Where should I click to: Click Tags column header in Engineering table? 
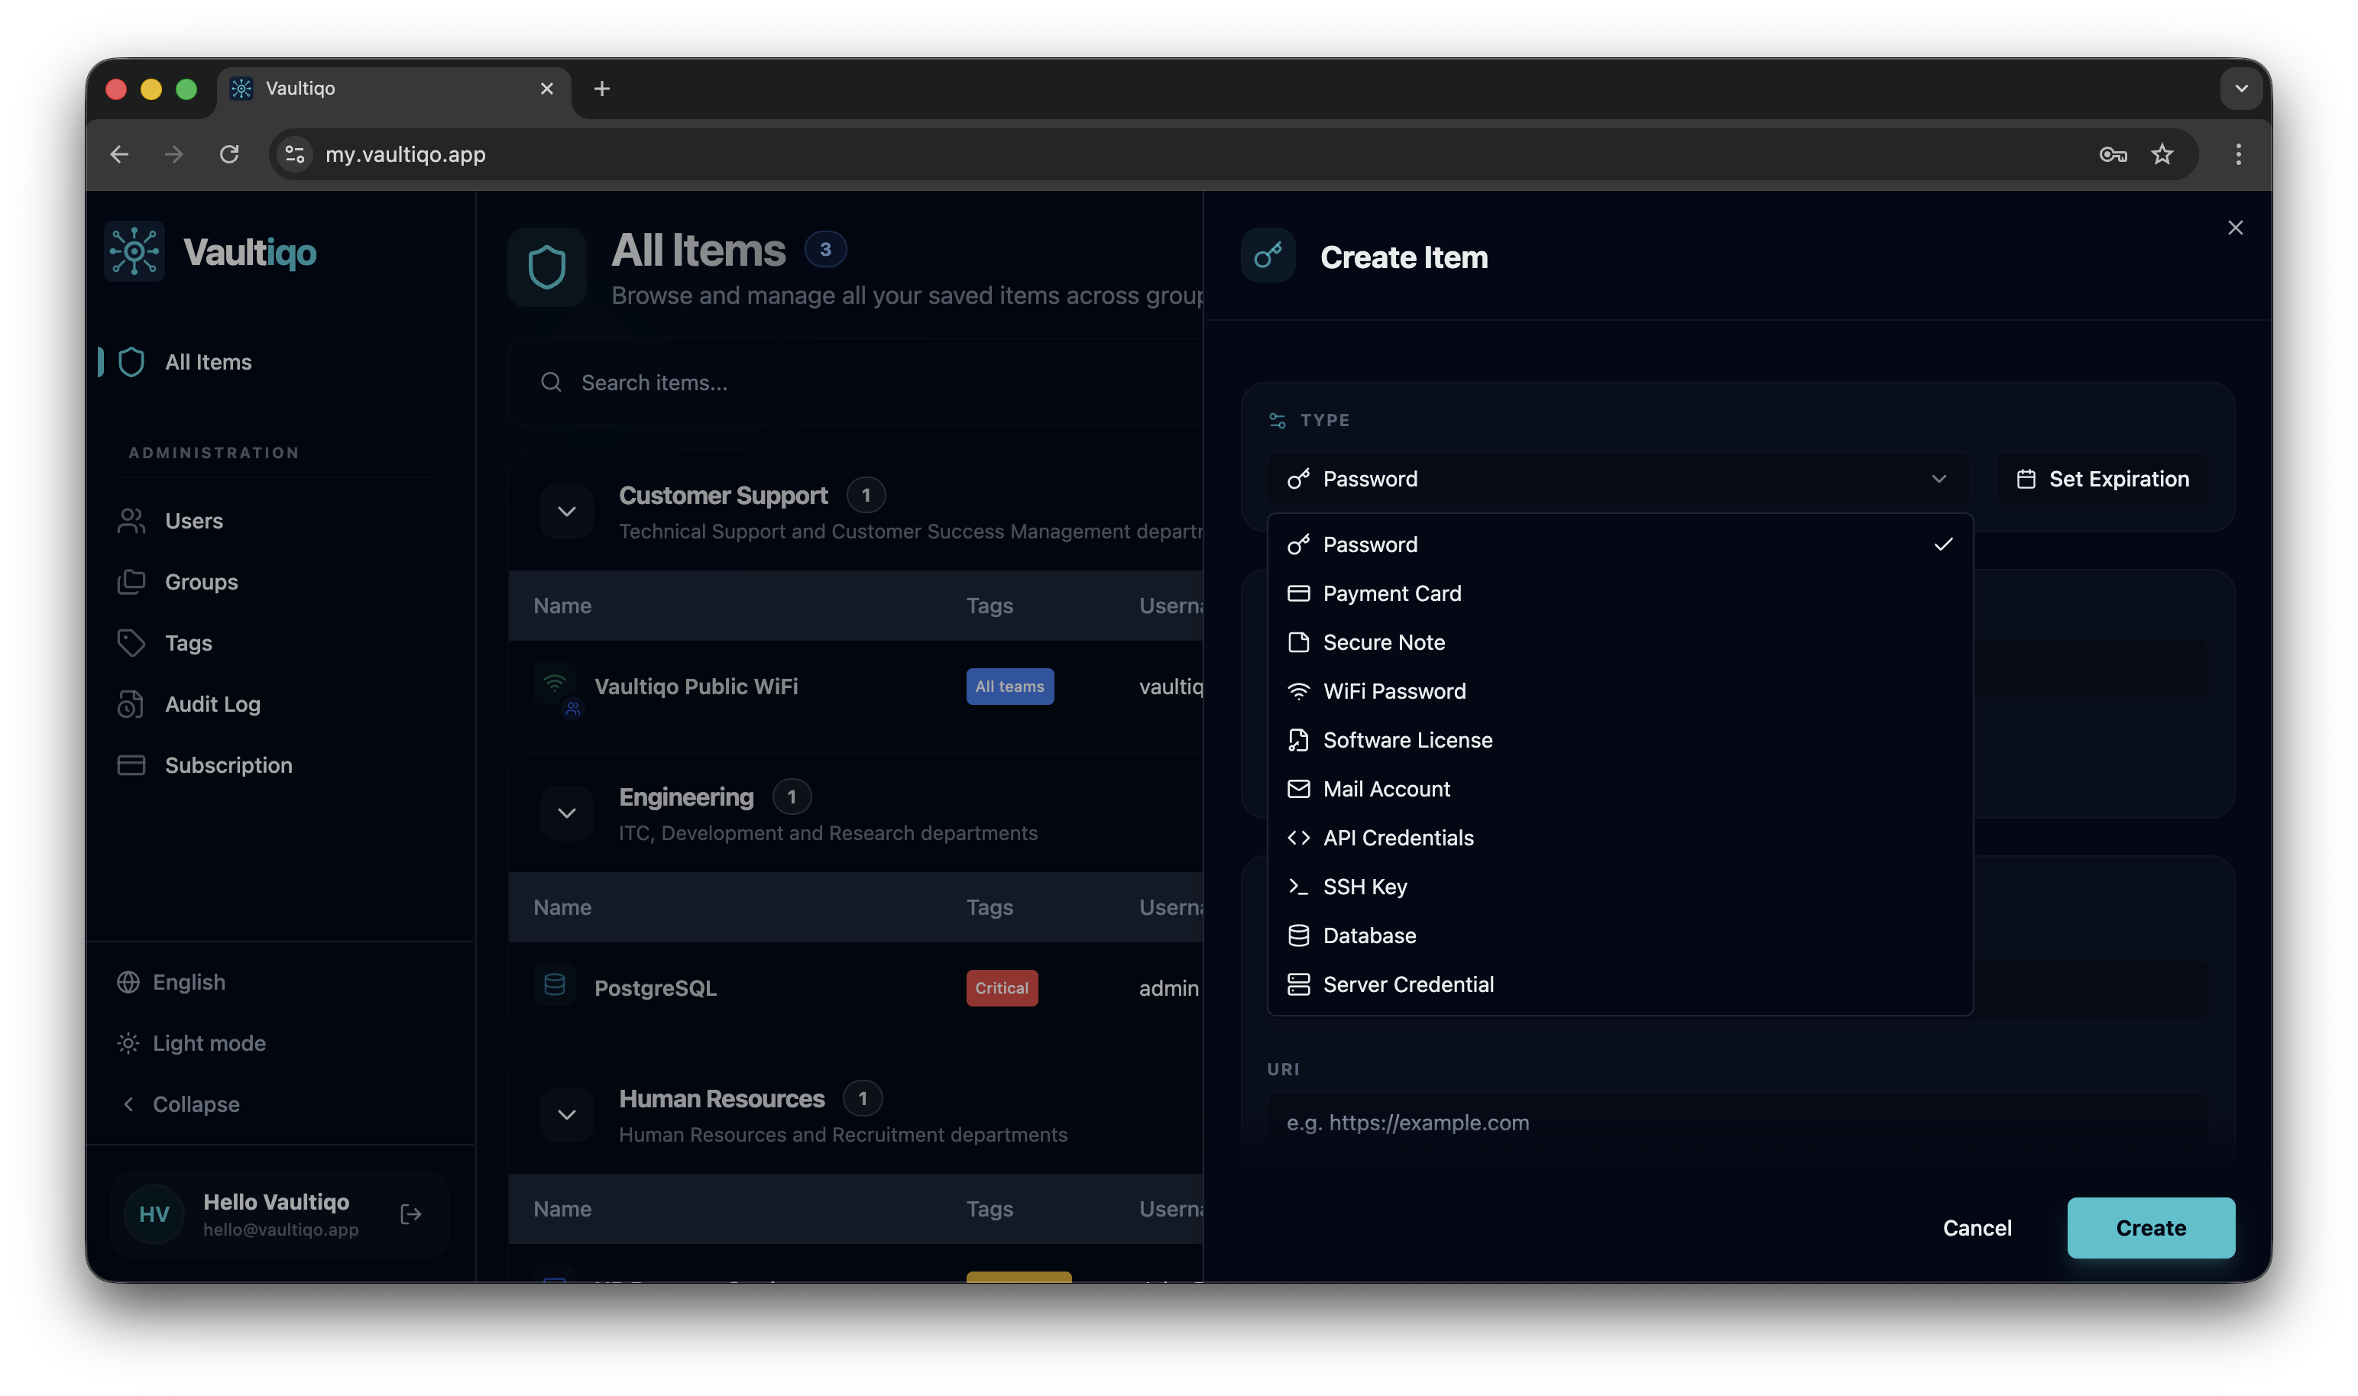click(989, 908)
